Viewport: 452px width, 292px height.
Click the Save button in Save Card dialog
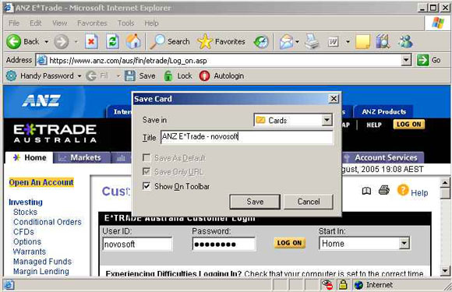pos(255,202)
